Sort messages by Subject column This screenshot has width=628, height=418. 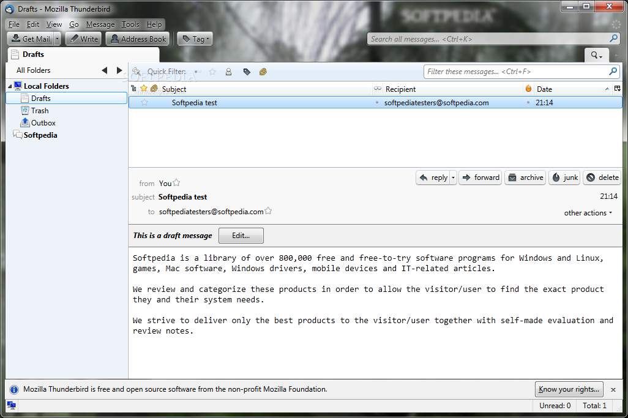pyautogui.click(x=266, y=89)
